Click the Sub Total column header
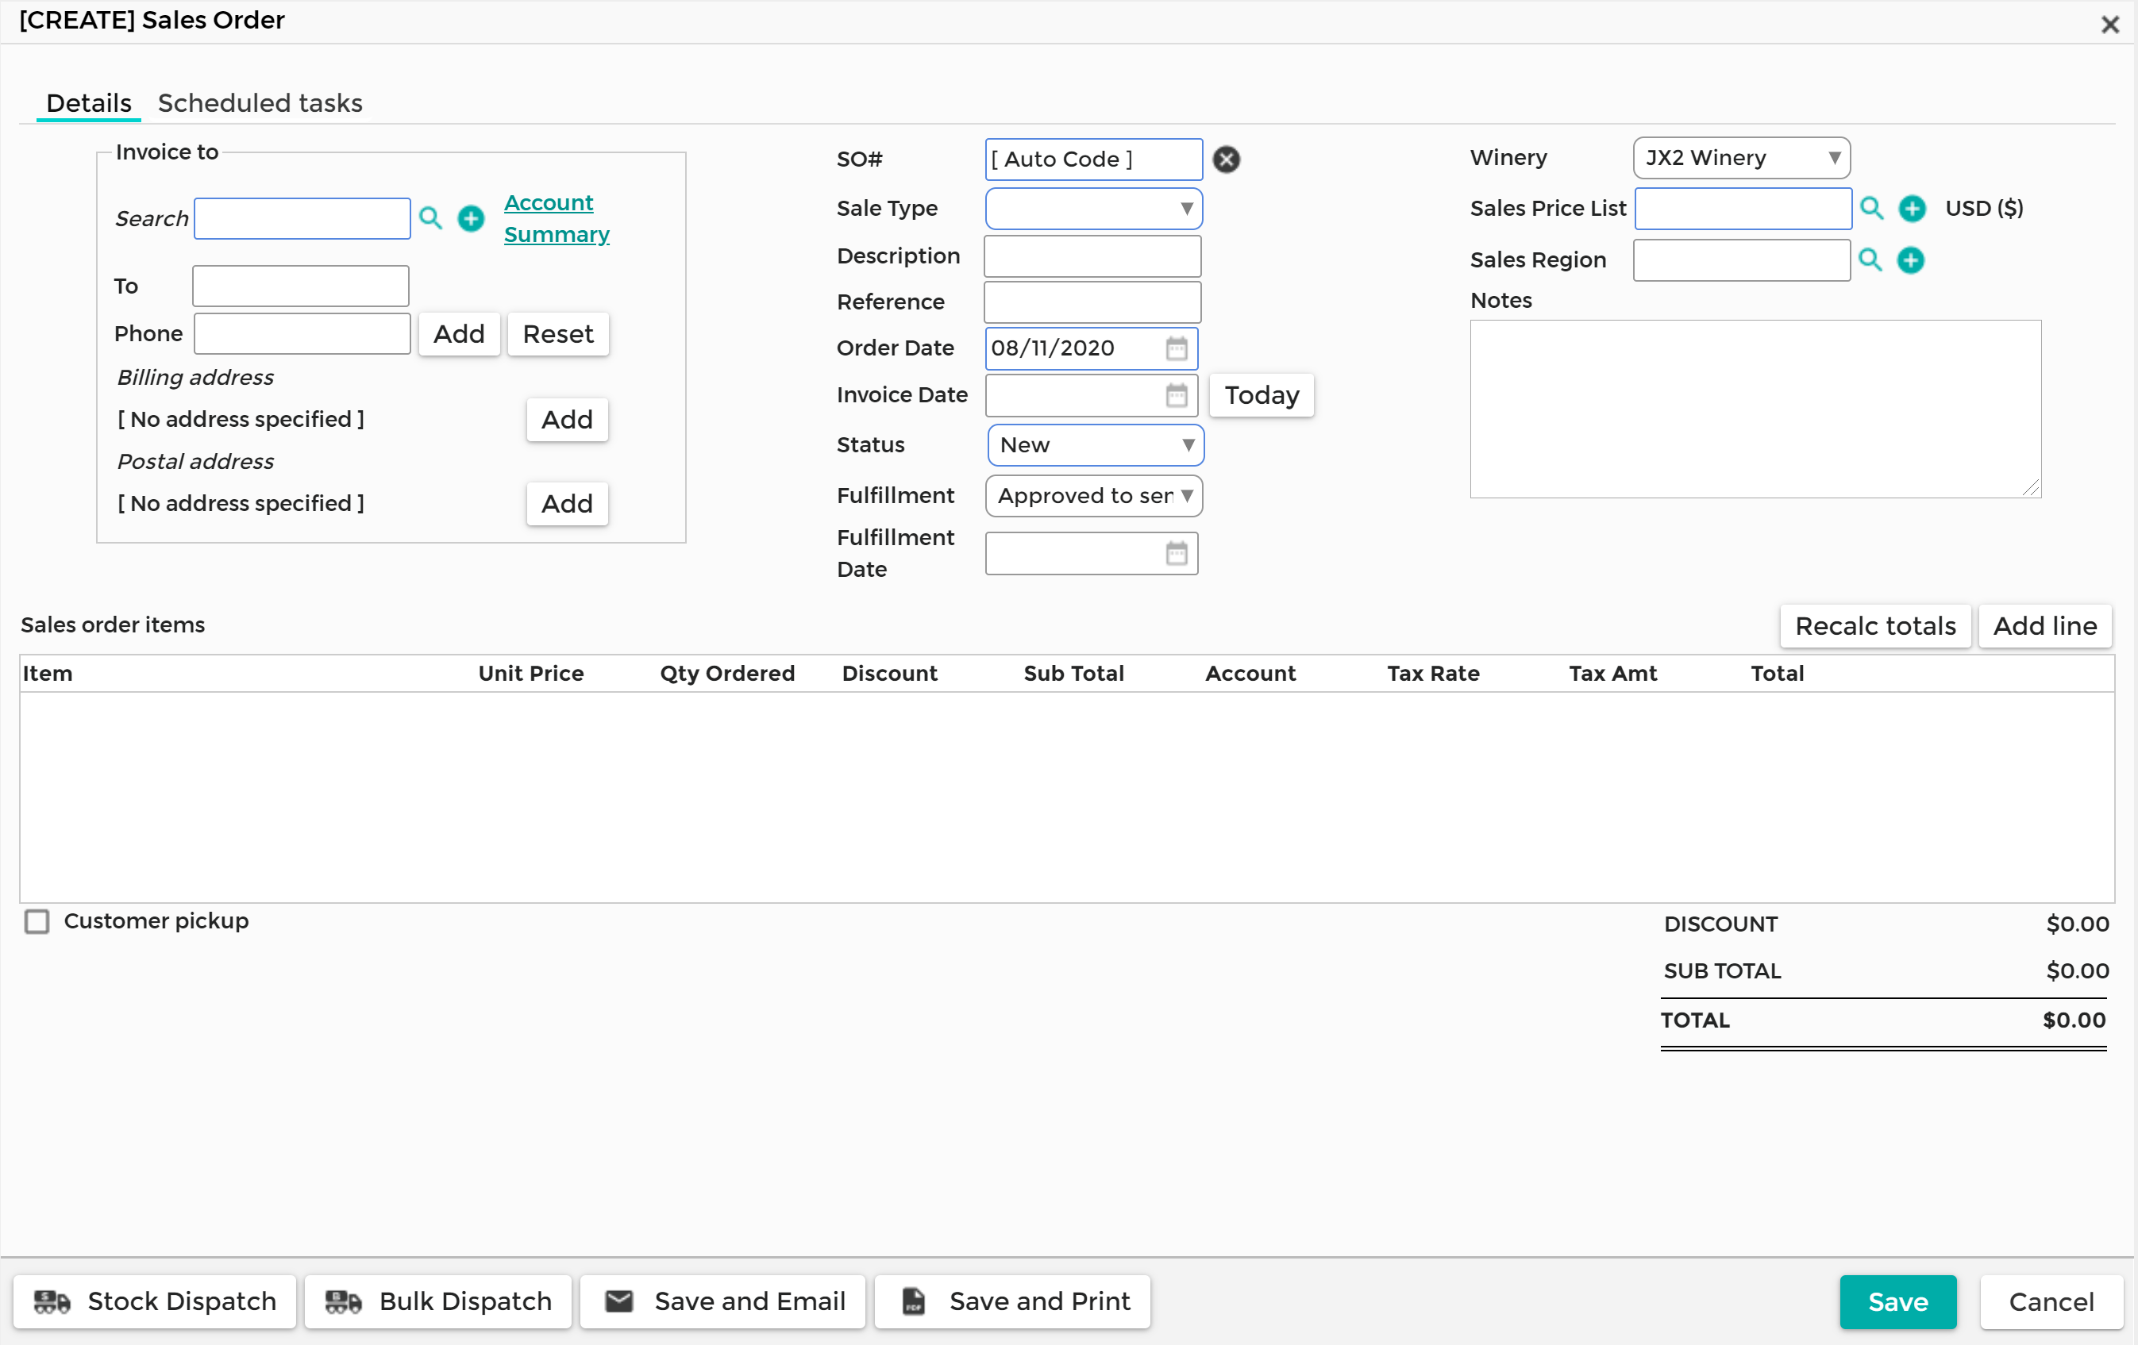Screen dimensions: 2138x1345 (1073, 674)
